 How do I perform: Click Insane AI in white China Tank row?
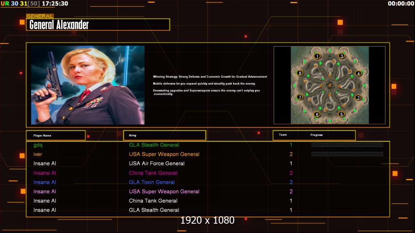[45, 201]
